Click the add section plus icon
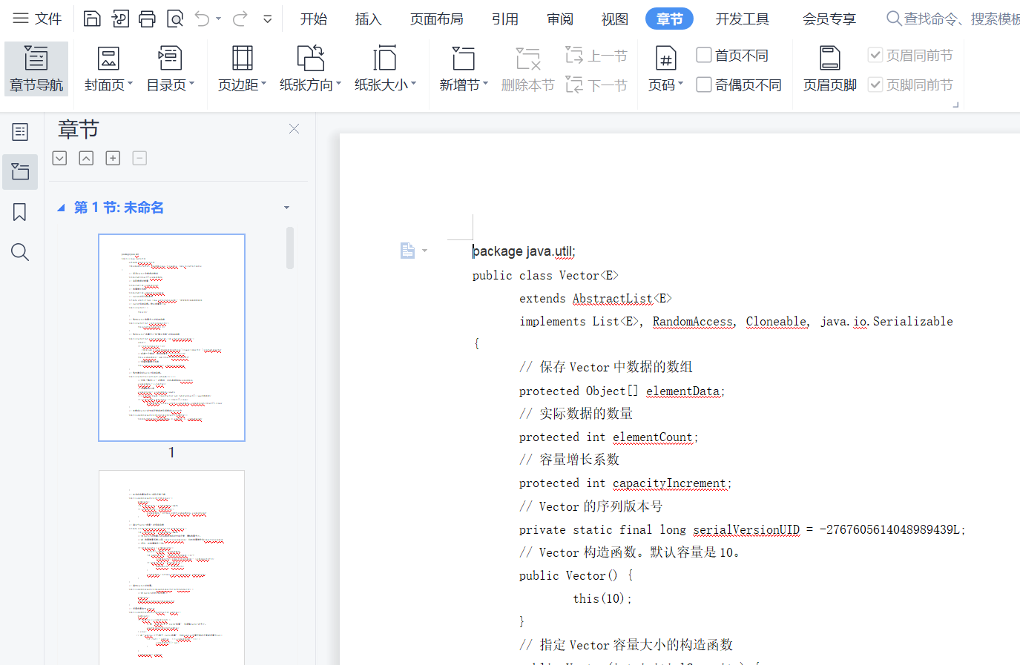Image resolution: width=1020 pixels, height=665 pixels. coord(113,158)
